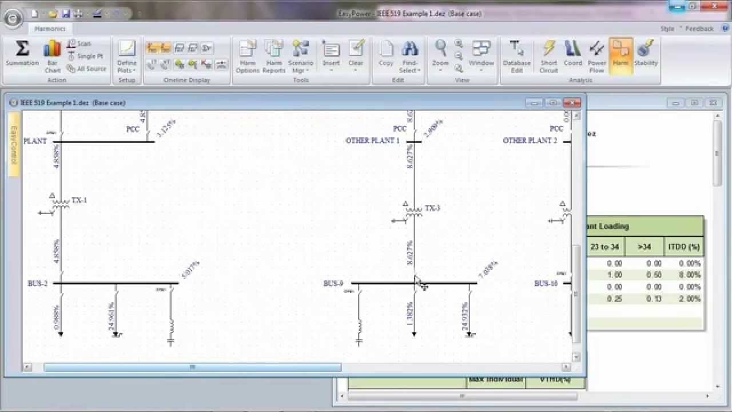Click the 8.00% ITDD cell
Viewport: 732px width, 412px height.
689,275
